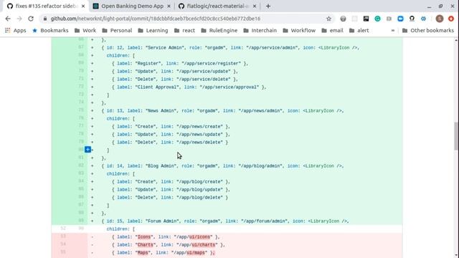Screen dimensions: 459x258
Task: Open the Learning bookmarks folder
Action: (x=153, y=30)
